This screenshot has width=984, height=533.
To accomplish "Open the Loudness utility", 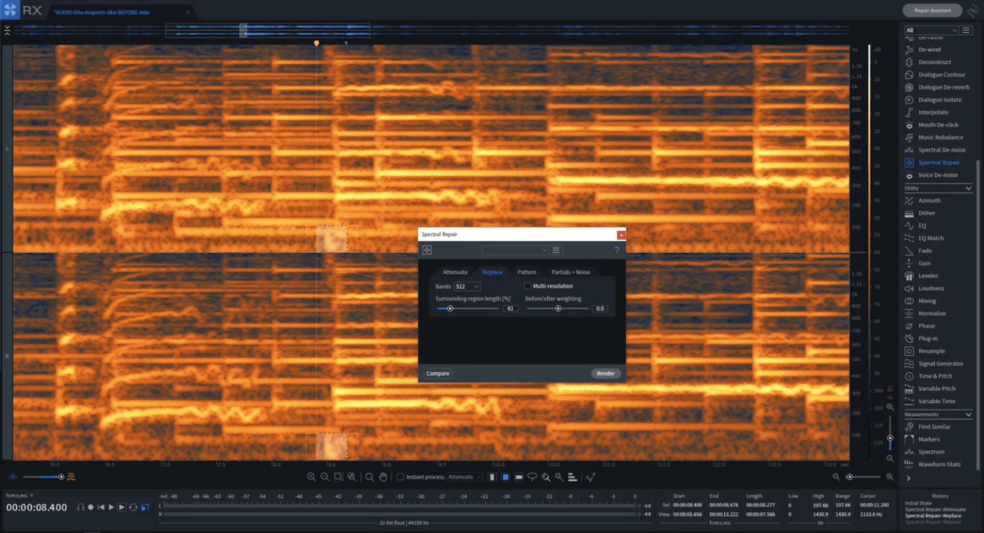I will 931,288.
